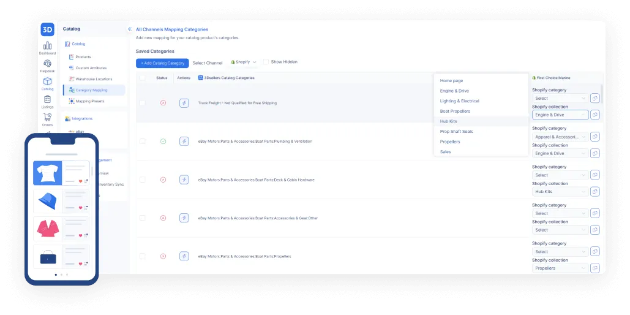The width and height of the screenshot is (630, 315).
Task: Open the Shopify channel dropdown
Action: pyautogui.click(x=244, y=62)
